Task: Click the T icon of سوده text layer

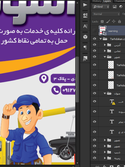Action: tap(112, 111)
